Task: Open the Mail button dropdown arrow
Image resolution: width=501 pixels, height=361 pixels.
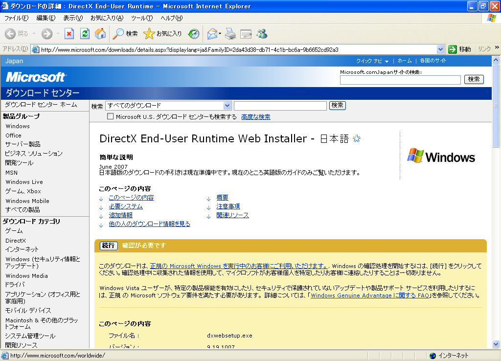Action: tap(220, 34)
